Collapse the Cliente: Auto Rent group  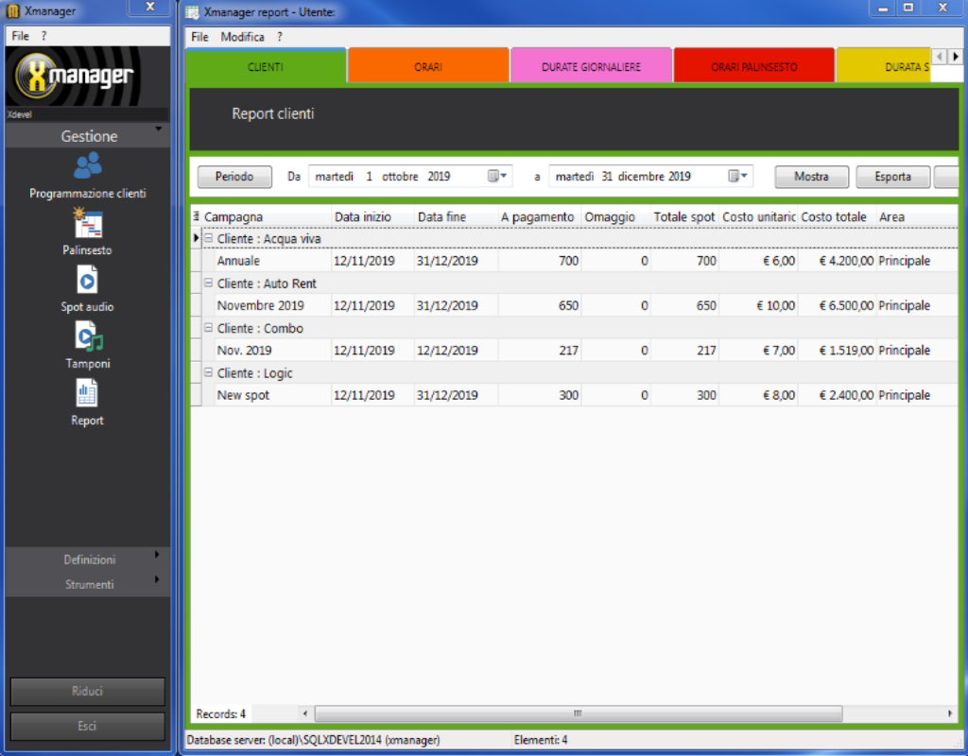tap(209, 283)
